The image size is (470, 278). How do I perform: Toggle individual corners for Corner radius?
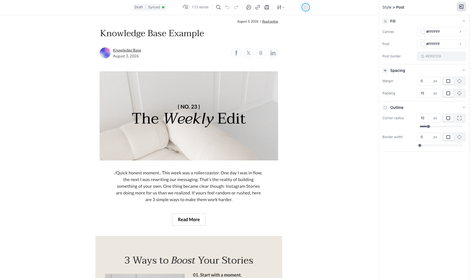pos(459,118)
